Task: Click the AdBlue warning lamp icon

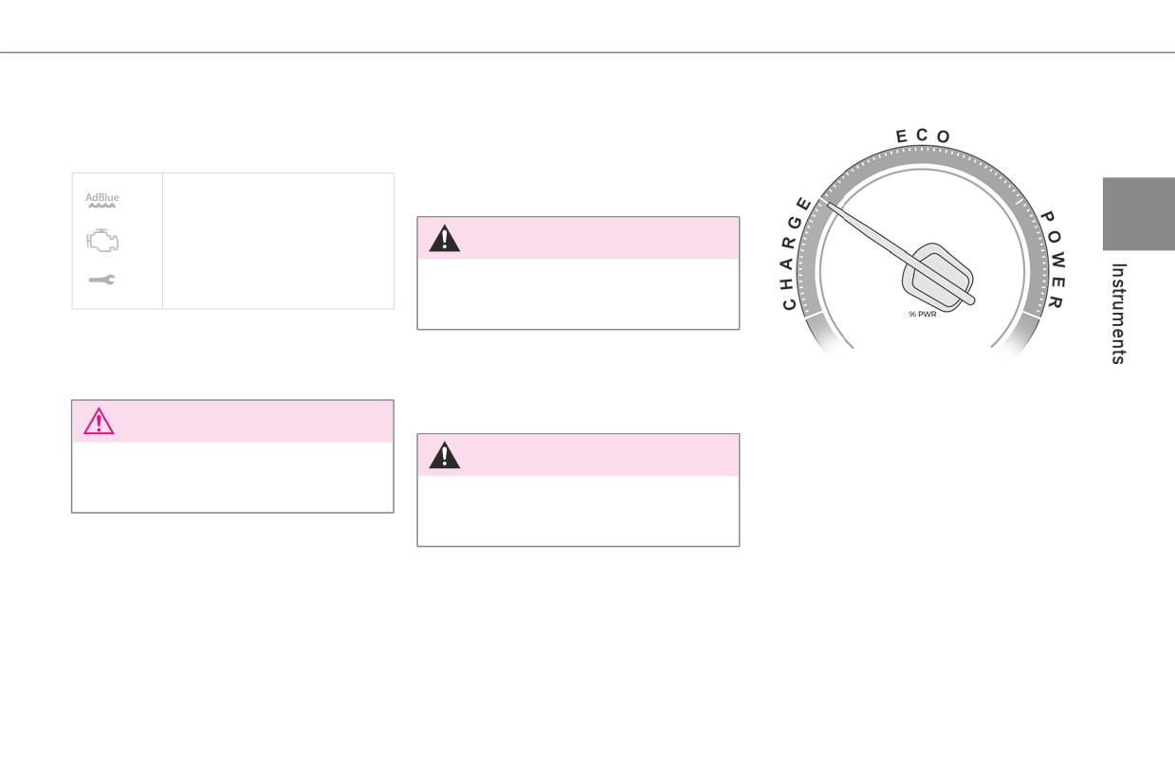Action: coord(102,200)
